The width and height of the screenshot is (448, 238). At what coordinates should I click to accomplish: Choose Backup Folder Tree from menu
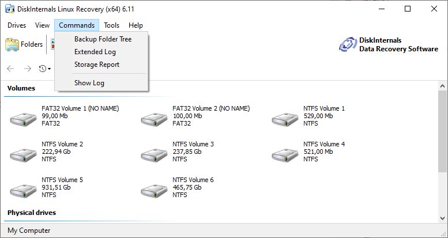click(x=103, y=39)
